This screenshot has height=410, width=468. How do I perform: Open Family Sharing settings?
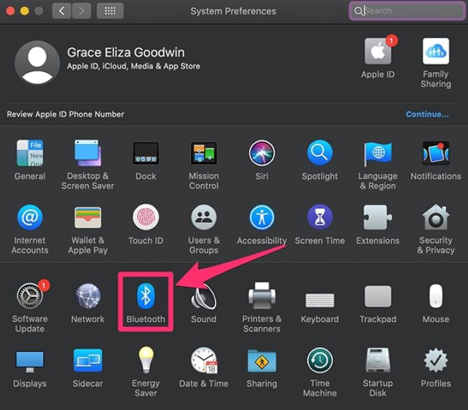pos(435,53)
